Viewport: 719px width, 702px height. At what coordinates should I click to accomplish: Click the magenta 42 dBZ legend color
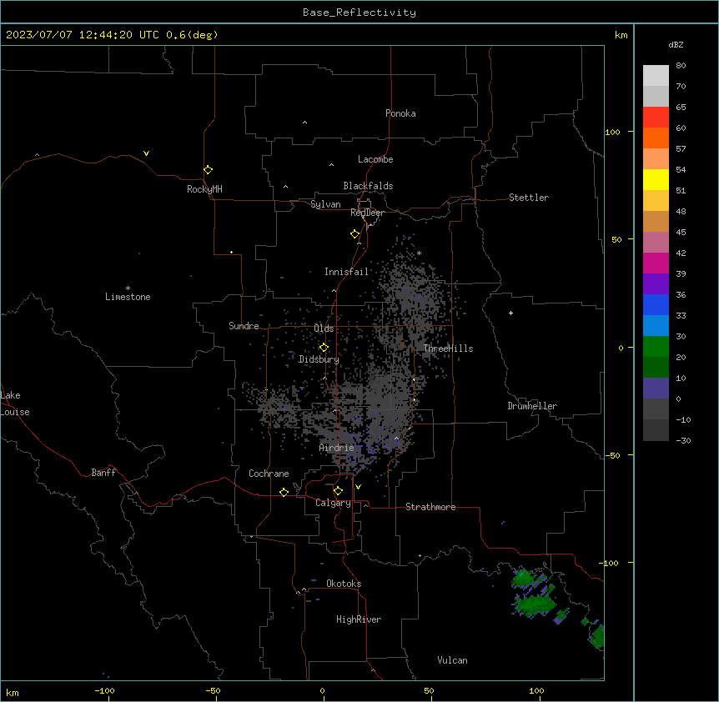click(656, 263)
